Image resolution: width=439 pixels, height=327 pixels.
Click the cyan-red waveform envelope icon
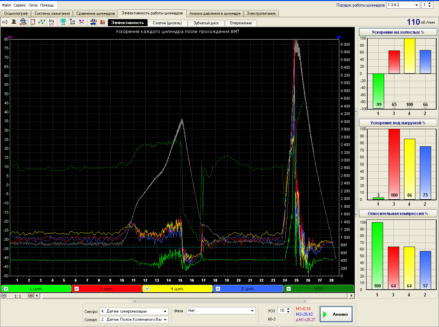[x=63, y=22]
